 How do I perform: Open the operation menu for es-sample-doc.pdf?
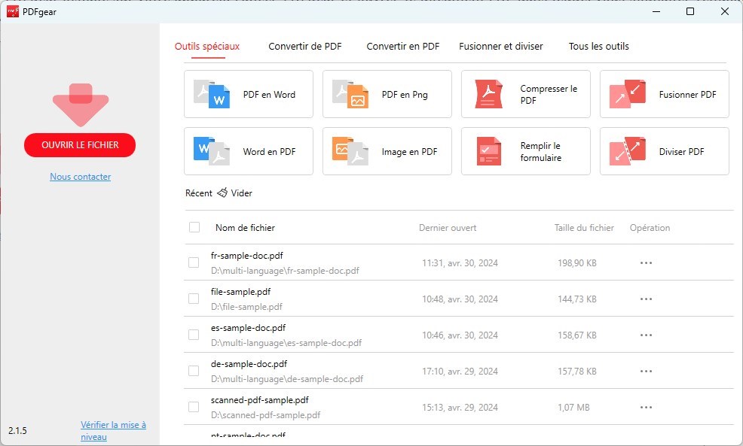pyautogui.click(x=646, y=334)
